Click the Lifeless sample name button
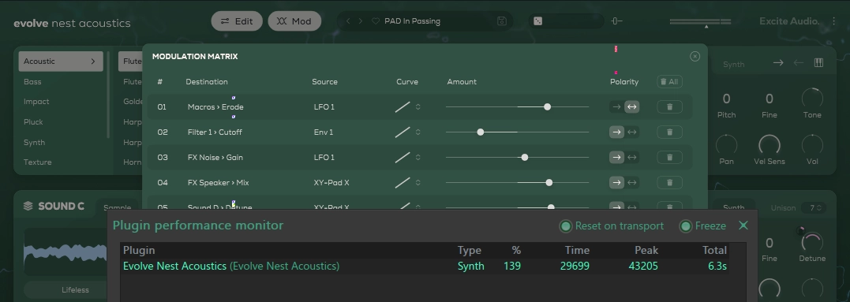This screenshot has width=850, height=302. click(75, 290)
